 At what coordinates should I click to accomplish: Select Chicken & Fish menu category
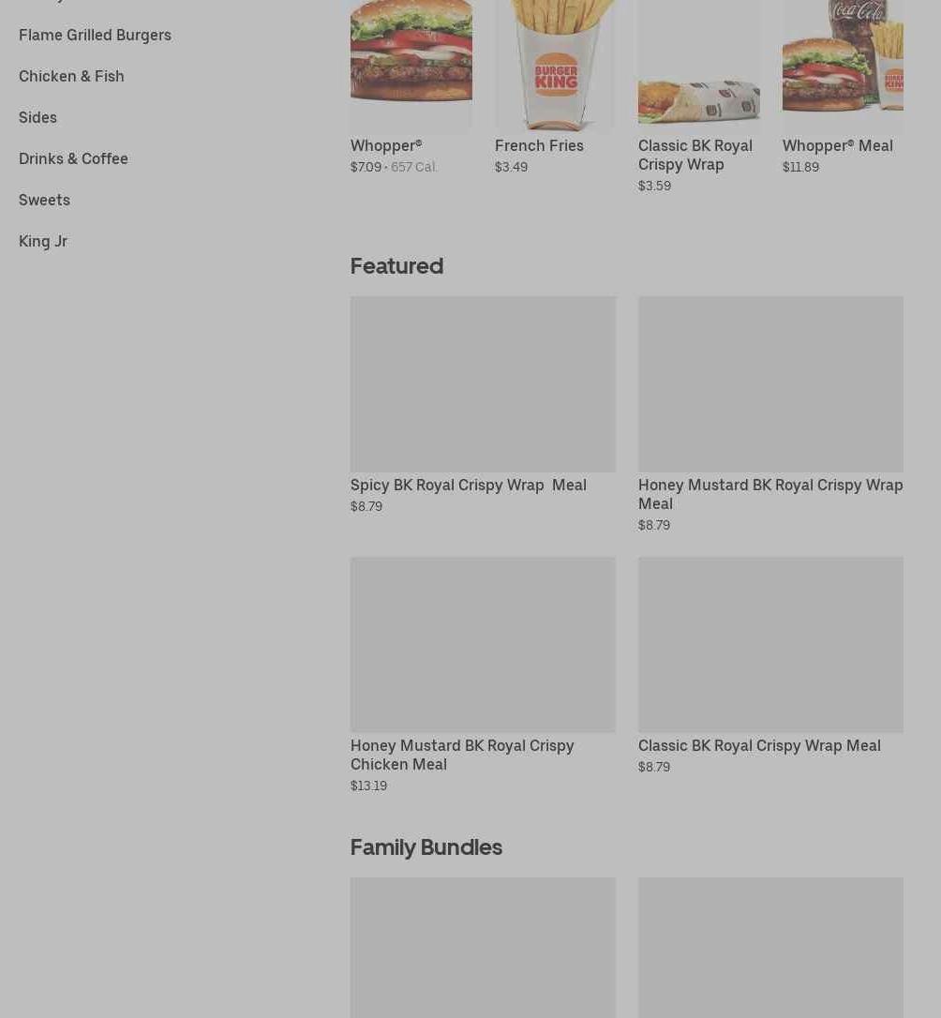point(71,76)
